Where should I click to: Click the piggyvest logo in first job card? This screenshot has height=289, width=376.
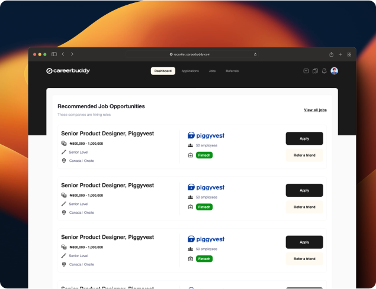click(206, 135)
